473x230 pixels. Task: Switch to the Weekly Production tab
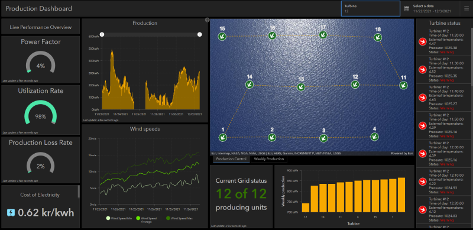tap(269, 159)
